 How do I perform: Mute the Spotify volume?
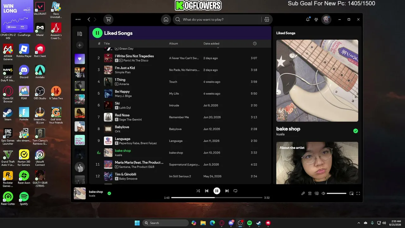click(323, 193)
